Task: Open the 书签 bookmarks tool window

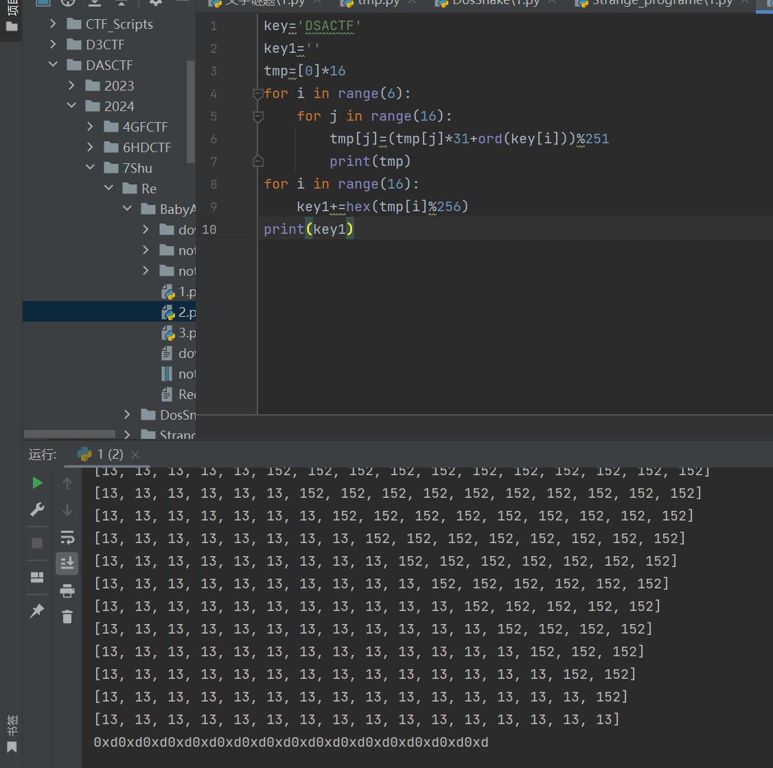Action: tap(12, 734)
